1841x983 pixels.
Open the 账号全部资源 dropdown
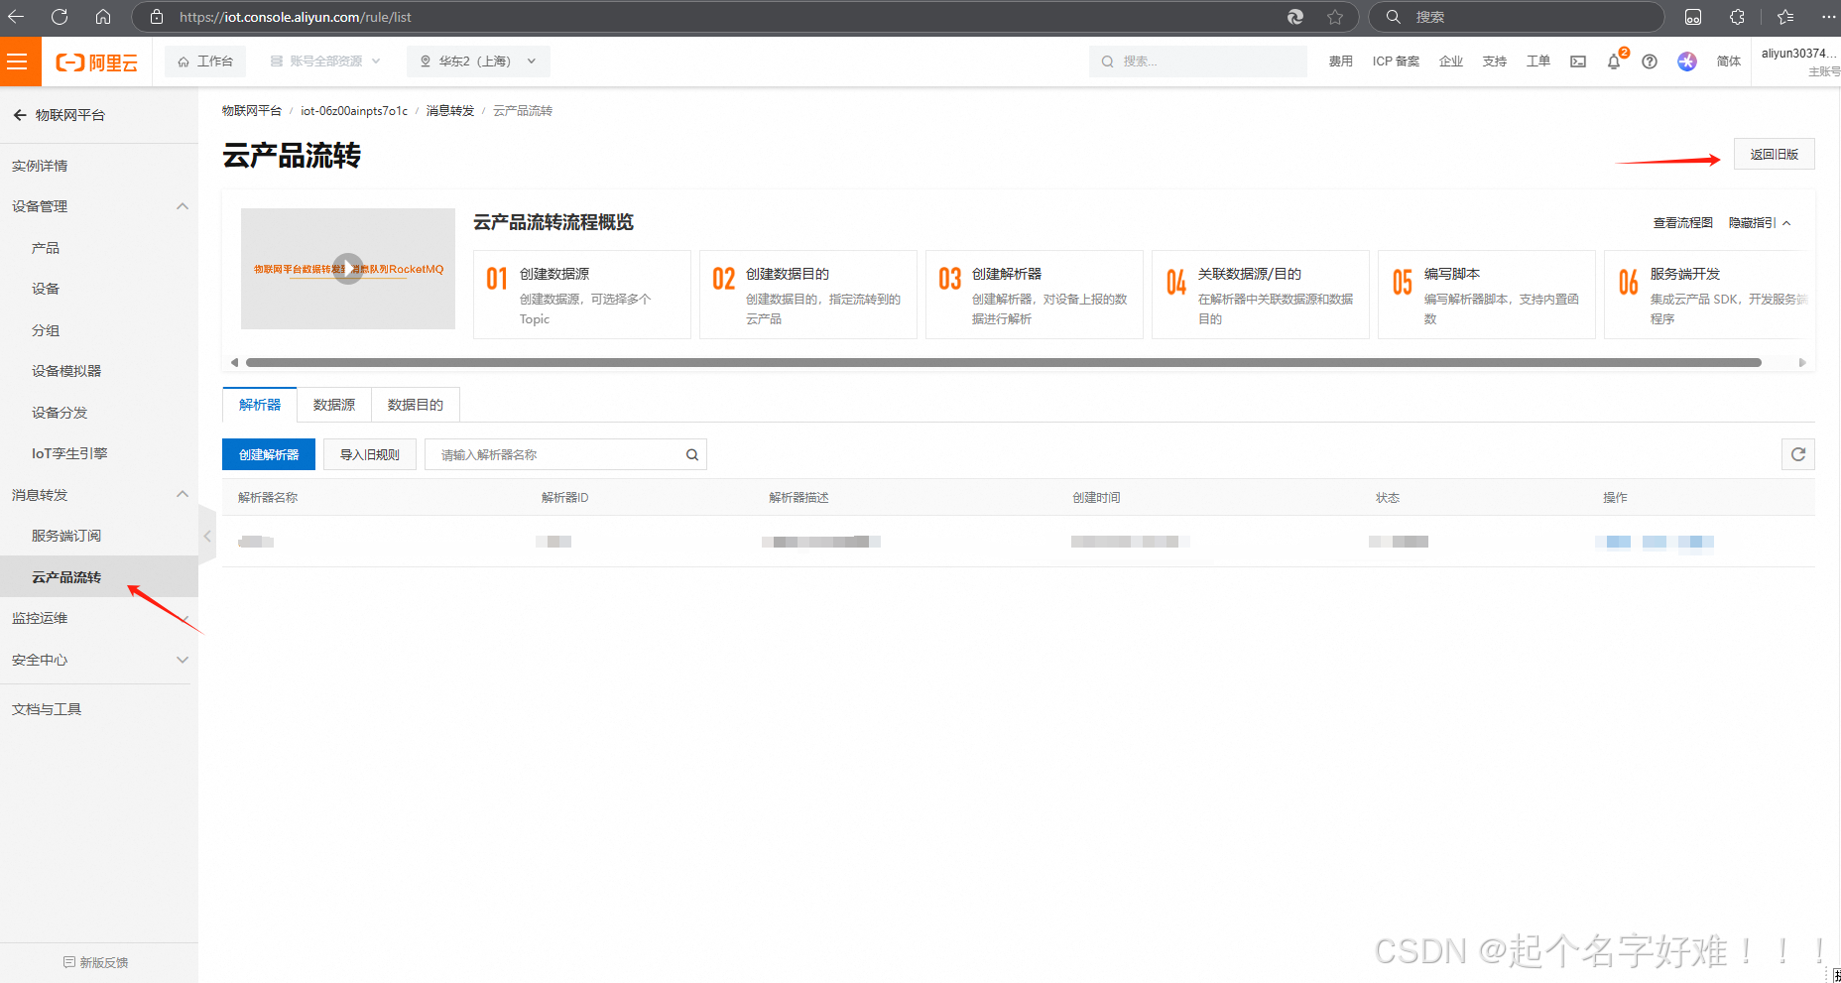coord(325,61)
